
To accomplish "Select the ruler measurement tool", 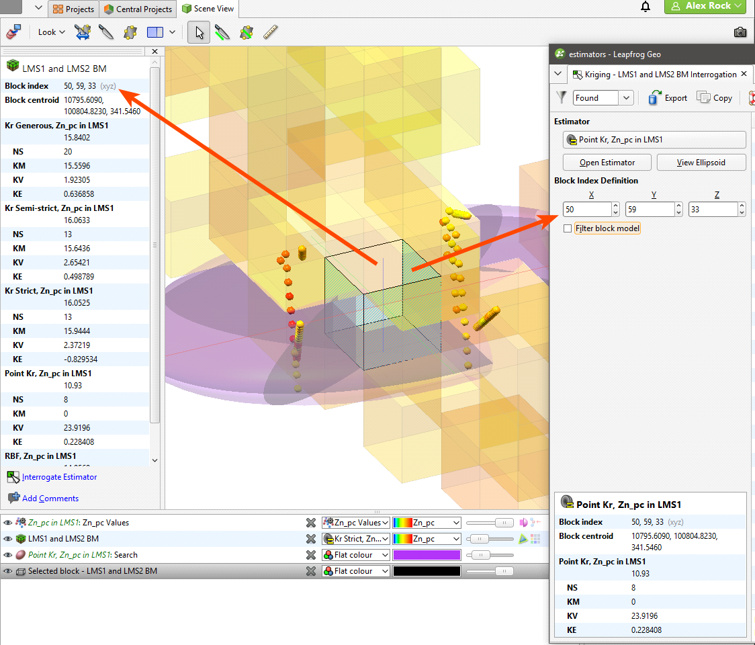I will [x=271, y=32].
